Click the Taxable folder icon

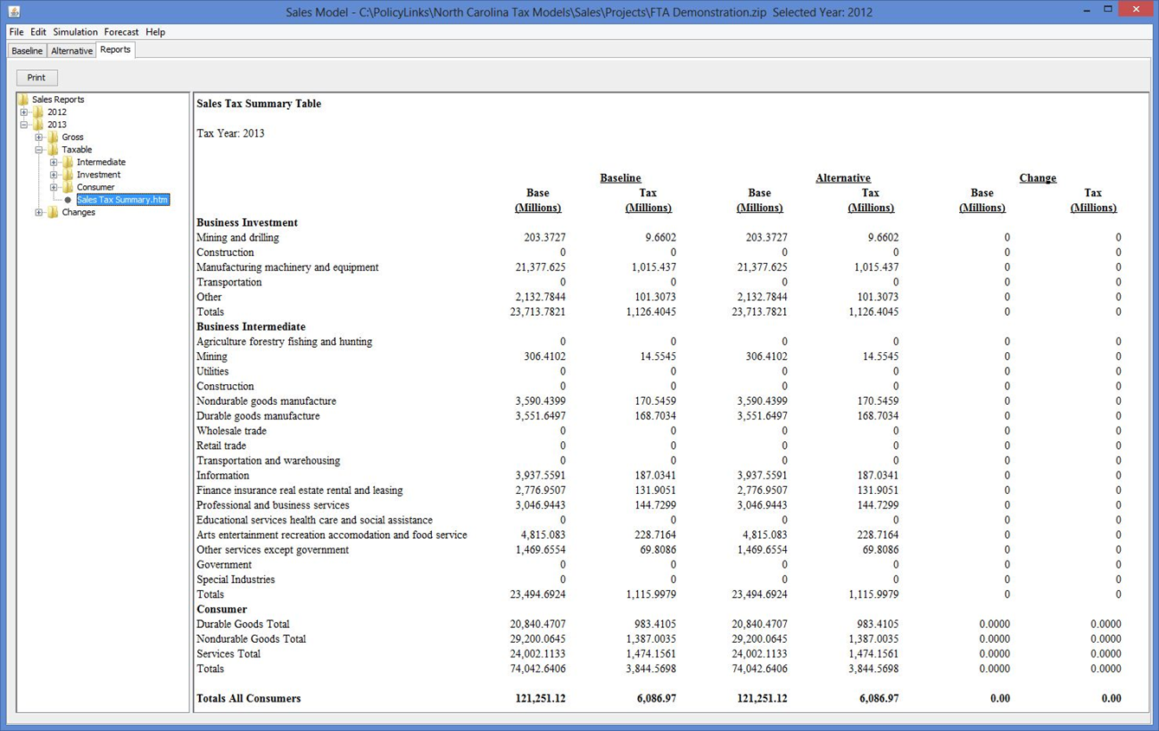[x=54, y=150]
